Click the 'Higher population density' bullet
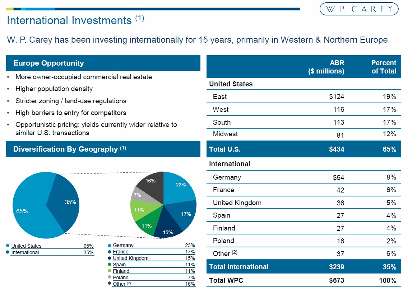This screenshot has width=403, height=290. (x=54, y=89)
